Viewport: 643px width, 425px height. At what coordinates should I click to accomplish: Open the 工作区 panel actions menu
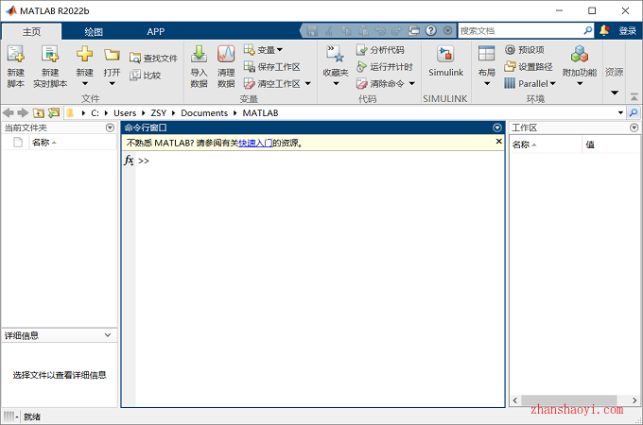pos(634,127)
